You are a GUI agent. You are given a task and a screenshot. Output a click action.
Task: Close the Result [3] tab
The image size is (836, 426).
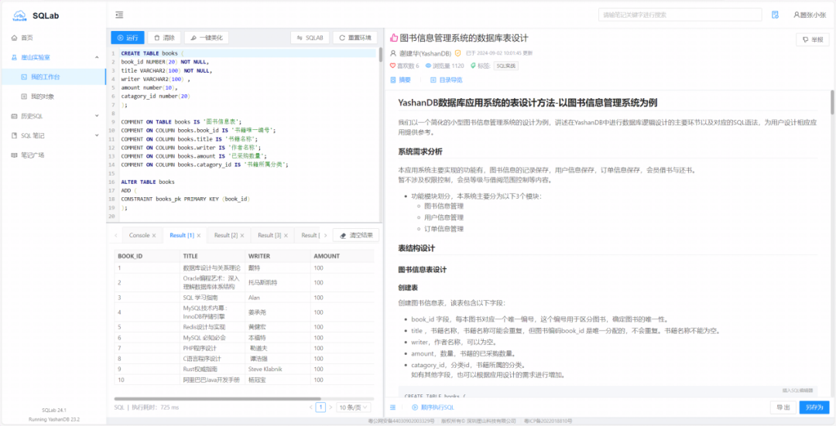click(286, 235)
